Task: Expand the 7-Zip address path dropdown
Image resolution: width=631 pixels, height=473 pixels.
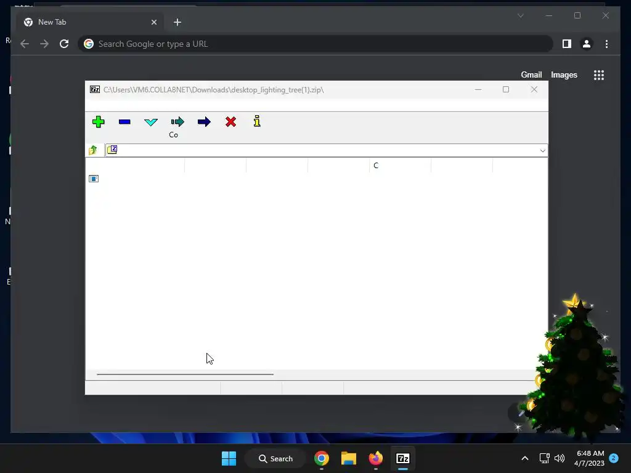Action: click(x=542, y=150)
